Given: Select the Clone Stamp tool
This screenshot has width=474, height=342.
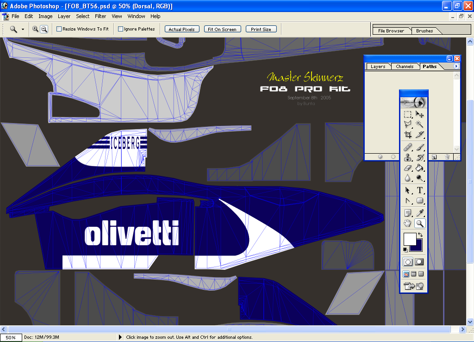Looking at the screenshot, I should pos(408,157).
